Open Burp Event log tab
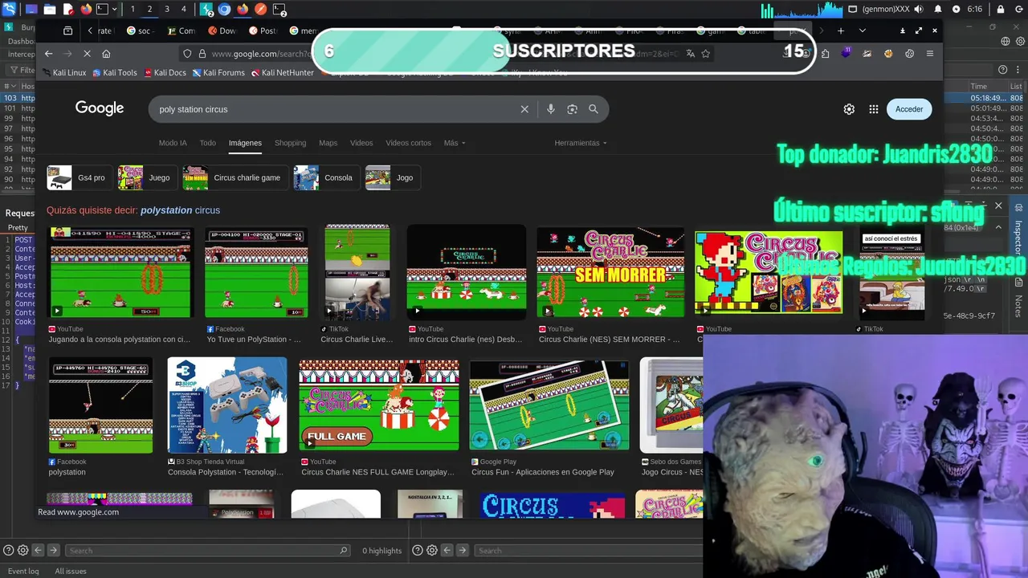The height and width of the screenshot is (578, 1028). [23, 571]
